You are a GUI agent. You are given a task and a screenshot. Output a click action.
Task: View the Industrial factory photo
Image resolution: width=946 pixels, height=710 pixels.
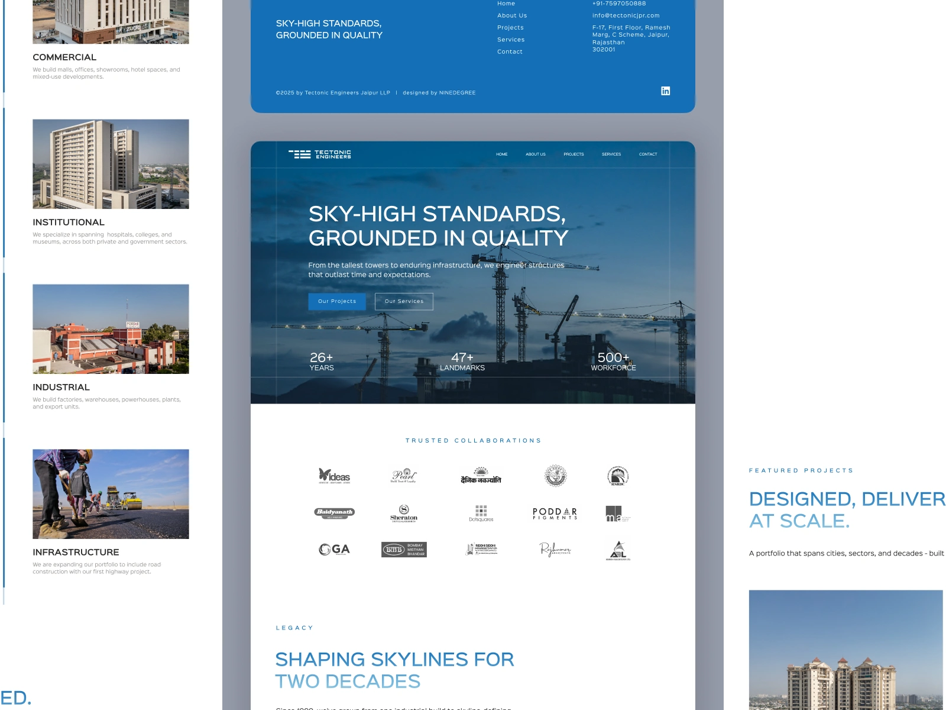(x=111, y=329)
